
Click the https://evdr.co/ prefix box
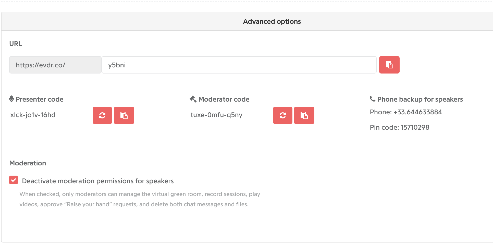[55, 65]
